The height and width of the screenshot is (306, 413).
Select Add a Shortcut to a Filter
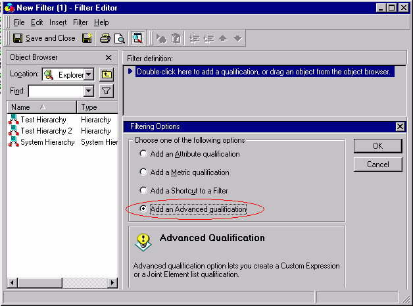(x=143, y=191)
